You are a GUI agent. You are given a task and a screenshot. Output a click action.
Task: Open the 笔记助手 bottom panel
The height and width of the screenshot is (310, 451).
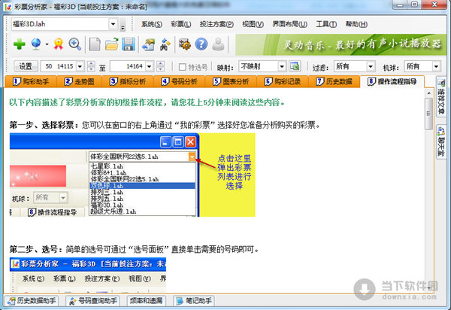click(x=194, y=301)
